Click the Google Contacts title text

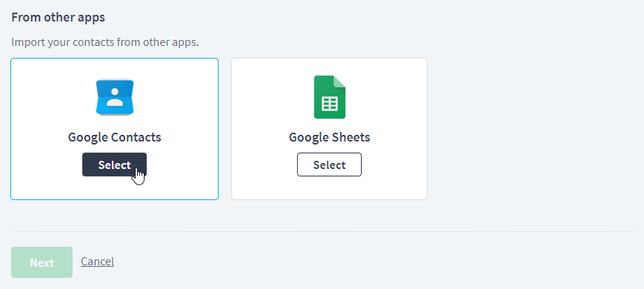(x=115, y=136)
